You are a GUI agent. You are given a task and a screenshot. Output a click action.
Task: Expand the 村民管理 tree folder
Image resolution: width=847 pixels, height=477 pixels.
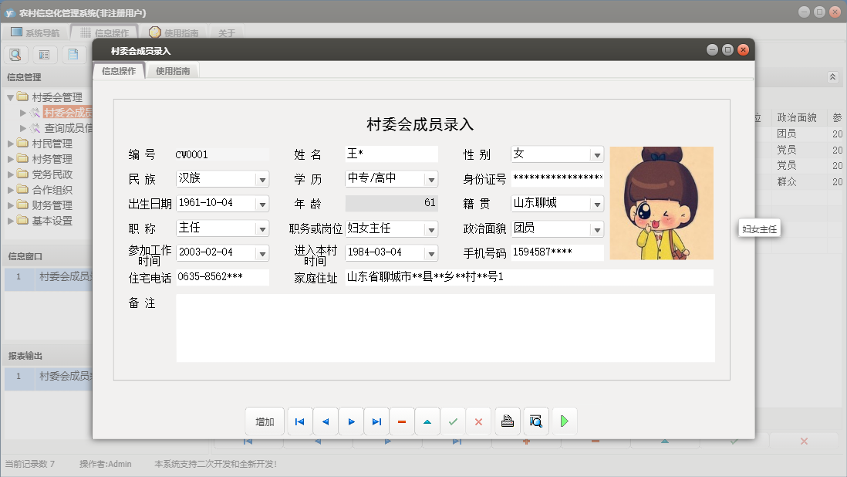(x=11, y=144)
